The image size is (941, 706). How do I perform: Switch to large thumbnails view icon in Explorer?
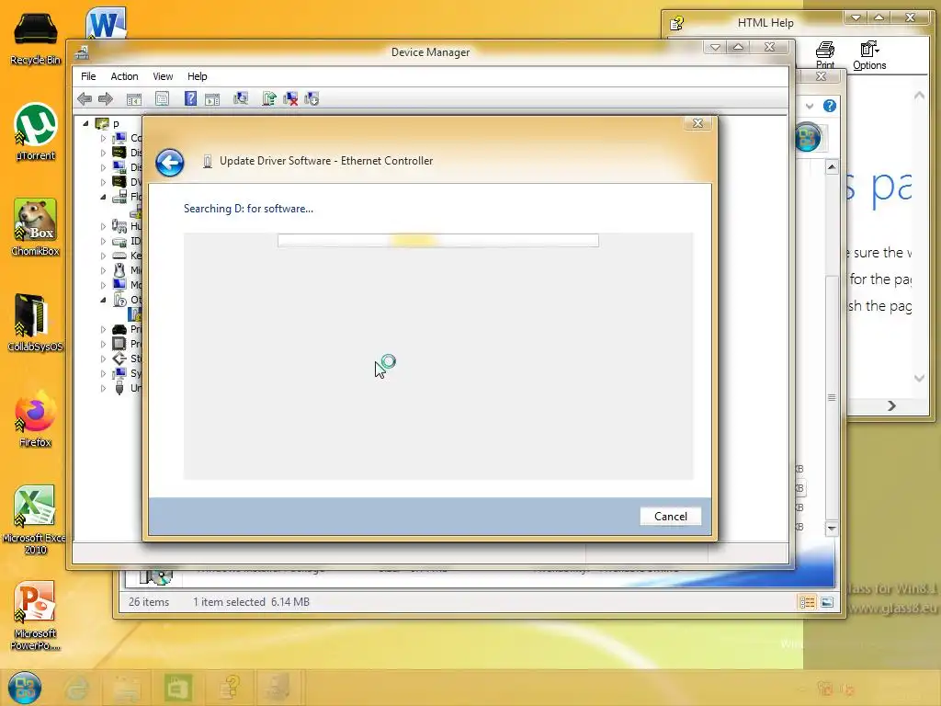(827, 602)
